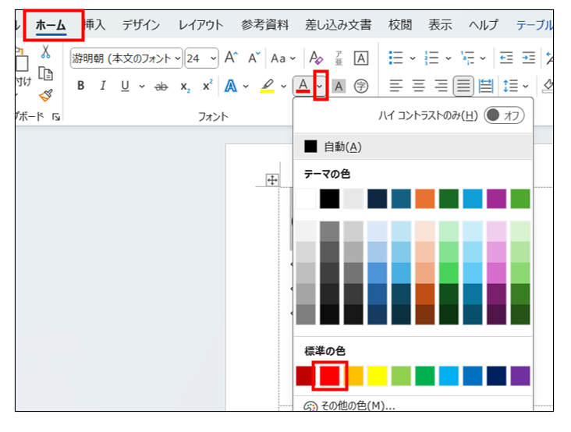Click the table move handle icon

(272, 180)
